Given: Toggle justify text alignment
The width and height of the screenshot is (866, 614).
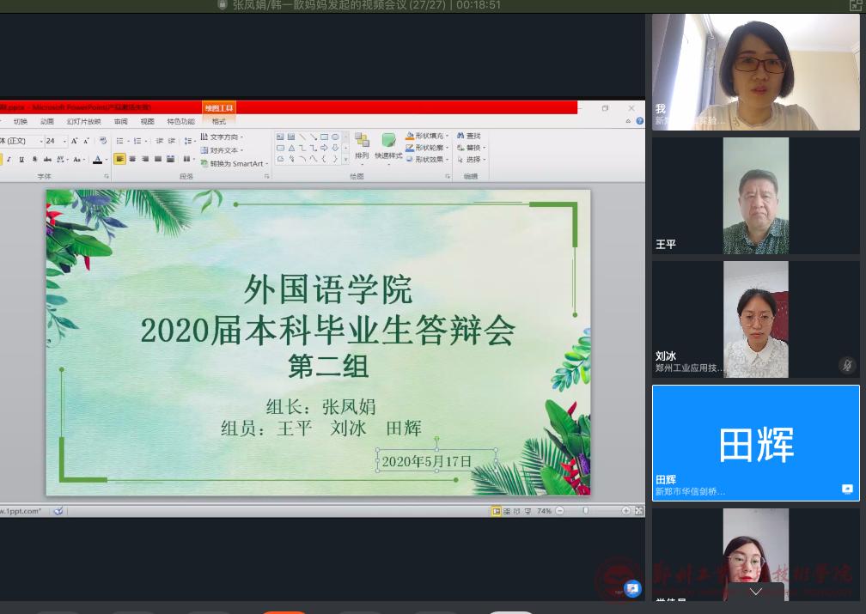Looking at the screenshot, I should point(158,159).
